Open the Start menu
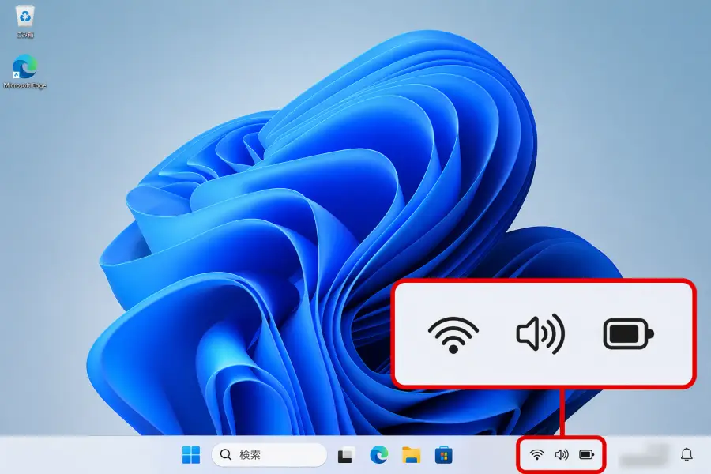 click(192, 456)
